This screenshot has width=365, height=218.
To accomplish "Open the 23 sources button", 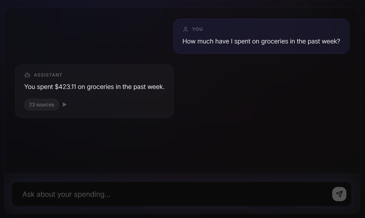I will point(41,105).
